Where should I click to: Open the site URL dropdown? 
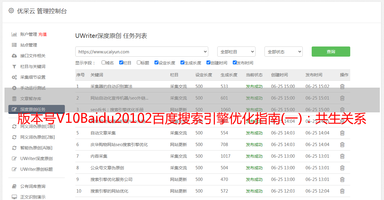[142, 52]
